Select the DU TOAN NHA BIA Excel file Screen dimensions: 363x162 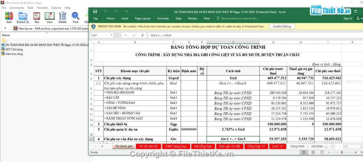45,45
